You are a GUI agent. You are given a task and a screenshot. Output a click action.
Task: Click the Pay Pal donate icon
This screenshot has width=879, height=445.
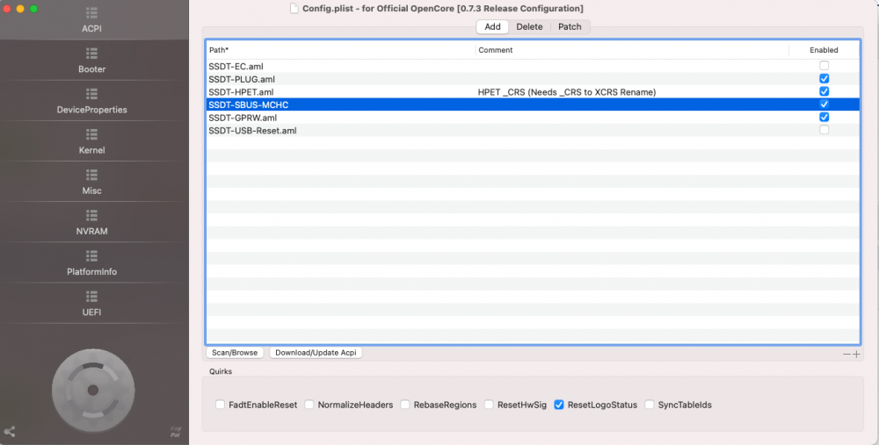coord(176,432)
